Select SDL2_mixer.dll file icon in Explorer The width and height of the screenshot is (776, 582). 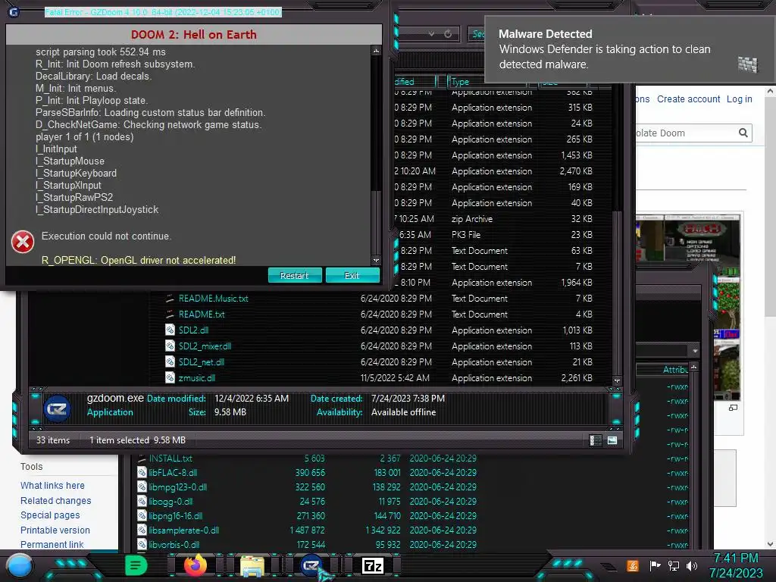pos(170,346)
